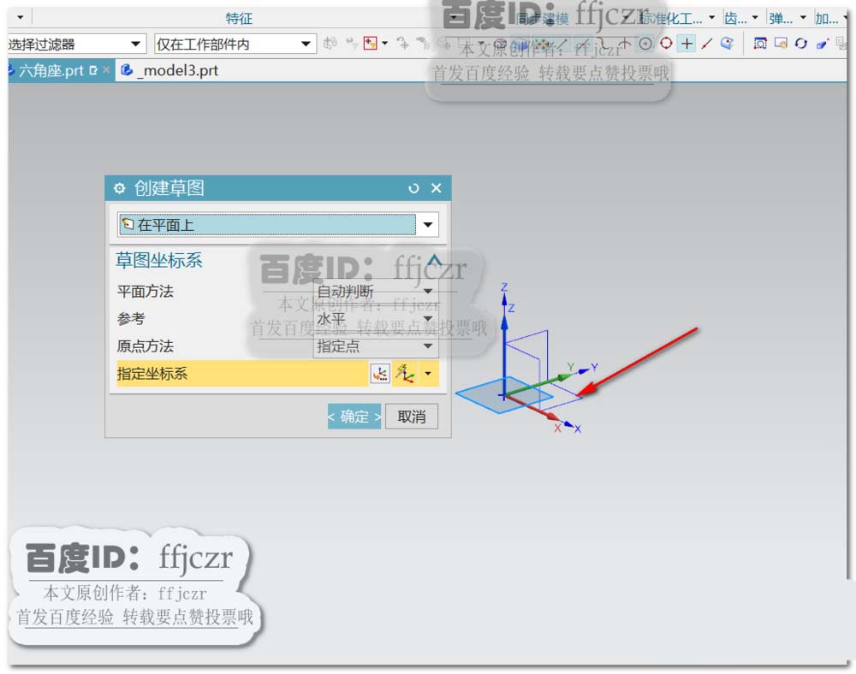Collapse the 草图坐标系 section
Screen dimensions: 856x674
click(x=435, y=260)
